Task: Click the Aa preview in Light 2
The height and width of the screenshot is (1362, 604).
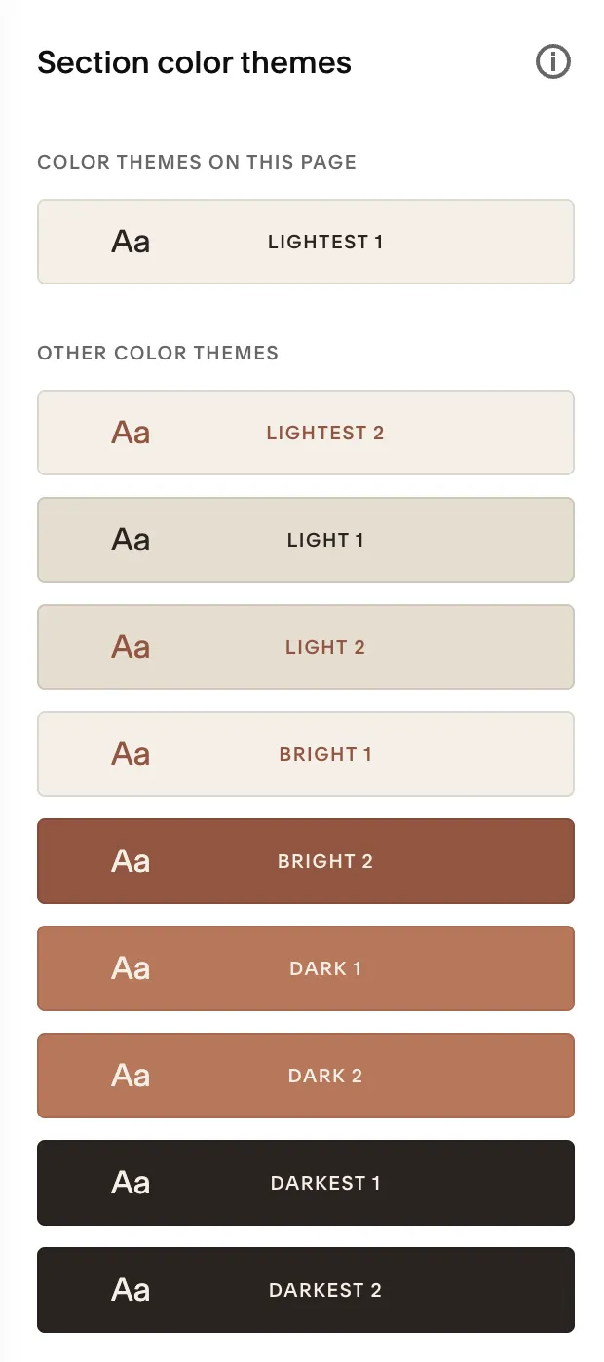Action: pos(131,646)
